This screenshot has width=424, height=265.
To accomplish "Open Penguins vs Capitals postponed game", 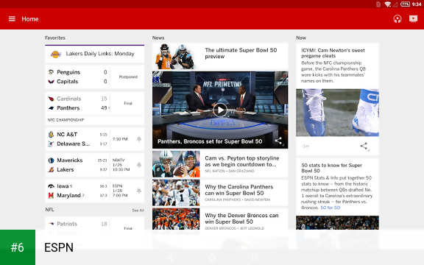I will 95,77.
